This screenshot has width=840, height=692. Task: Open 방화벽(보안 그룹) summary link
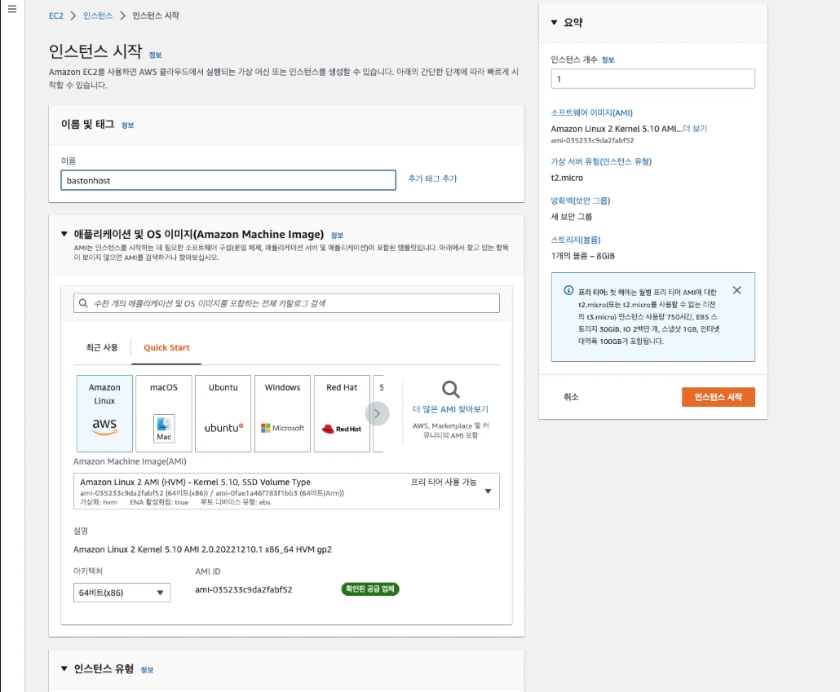pos(580,201)
